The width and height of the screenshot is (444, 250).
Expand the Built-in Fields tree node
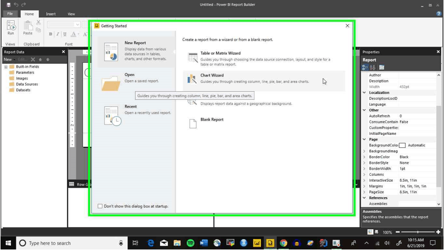pos(5,67)
